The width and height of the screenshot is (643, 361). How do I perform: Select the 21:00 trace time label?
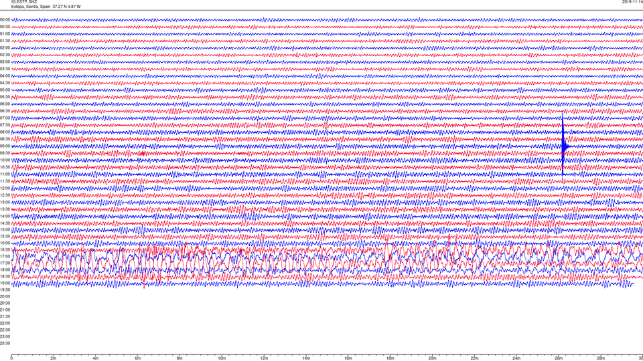[x=5, y=310]
